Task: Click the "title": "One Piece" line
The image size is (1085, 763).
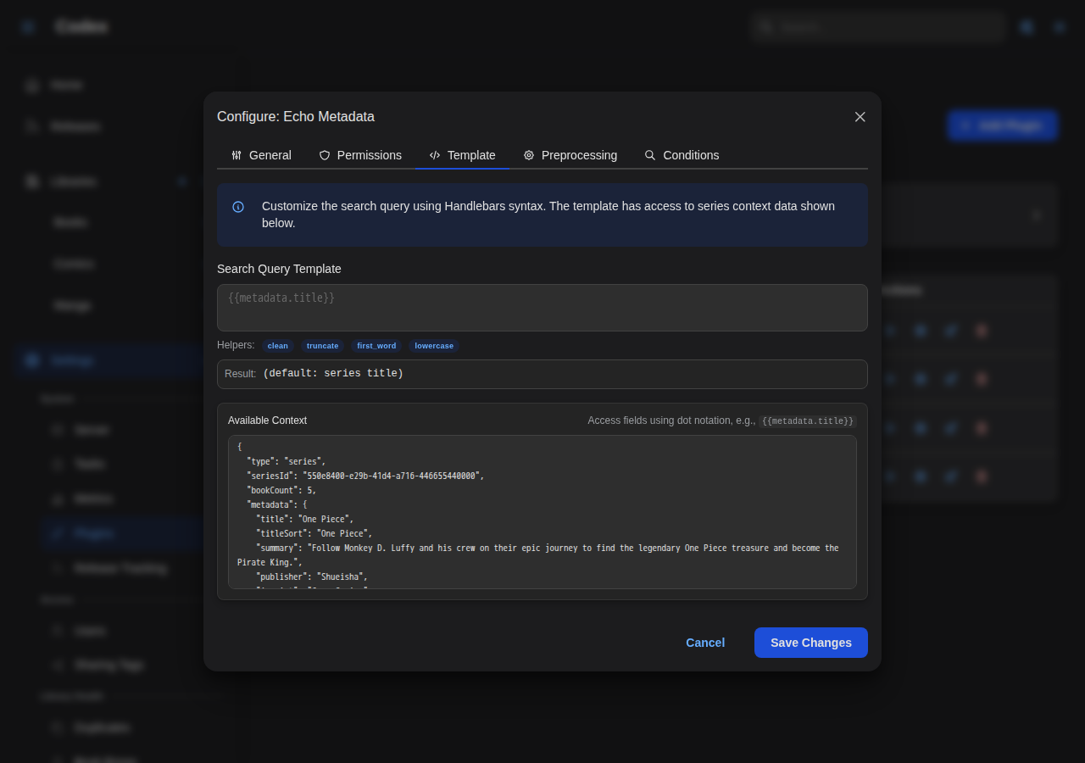Action: [305, 519]
